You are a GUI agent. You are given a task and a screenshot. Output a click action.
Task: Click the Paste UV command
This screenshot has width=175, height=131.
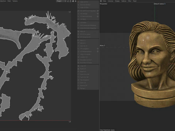[88, 69]
